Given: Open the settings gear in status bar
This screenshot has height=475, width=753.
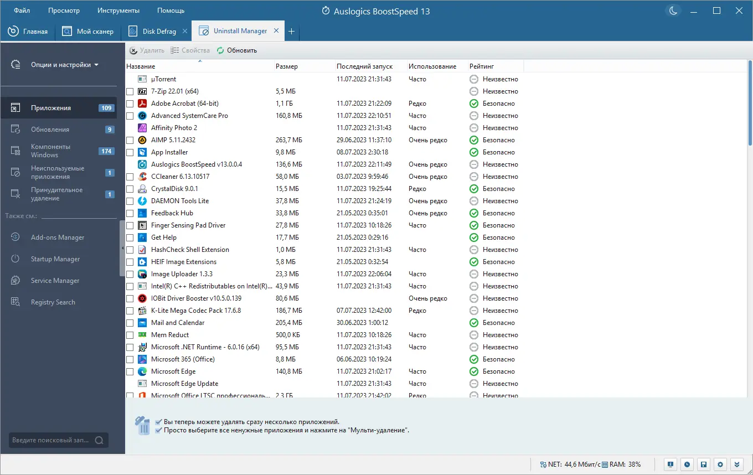Looking at the screenshot, I should pyautogui.click(x=720, y=464).
